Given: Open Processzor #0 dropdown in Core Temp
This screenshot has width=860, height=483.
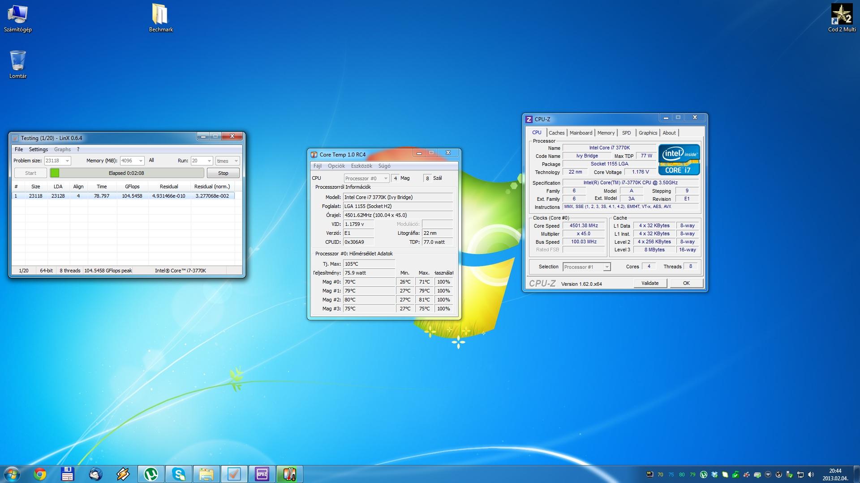Looking at the screenshot, I should tap(366, 178).
